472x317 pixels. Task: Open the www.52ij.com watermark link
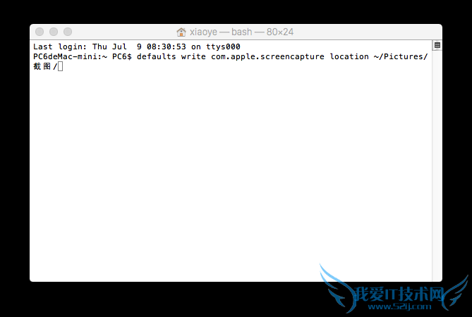(x=399, y=306)
